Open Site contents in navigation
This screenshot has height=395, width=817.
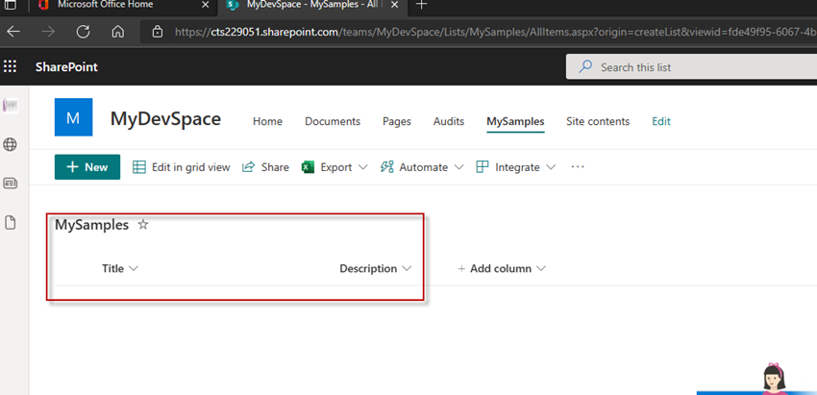tap(598, 121)
